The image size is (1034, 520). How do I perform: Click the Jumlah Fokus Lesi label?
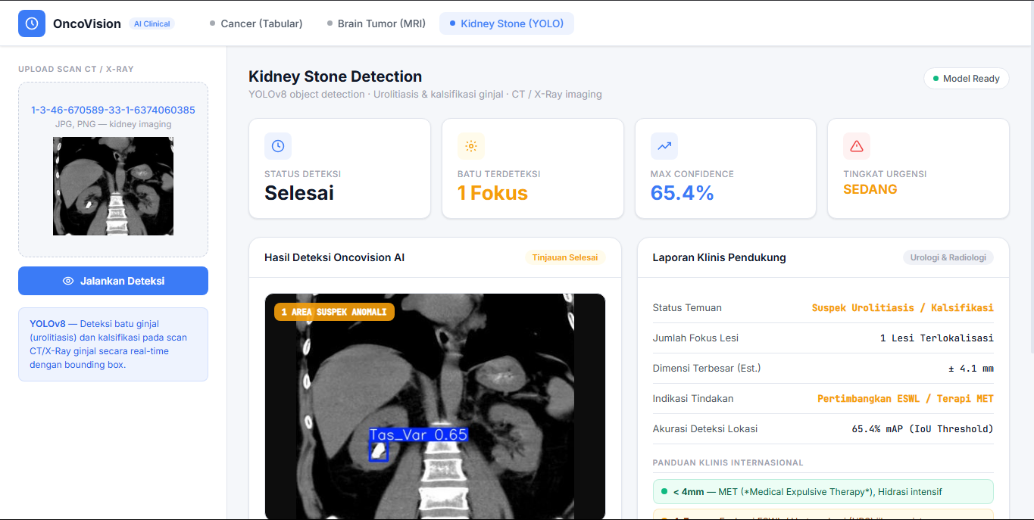coord(695,338)
